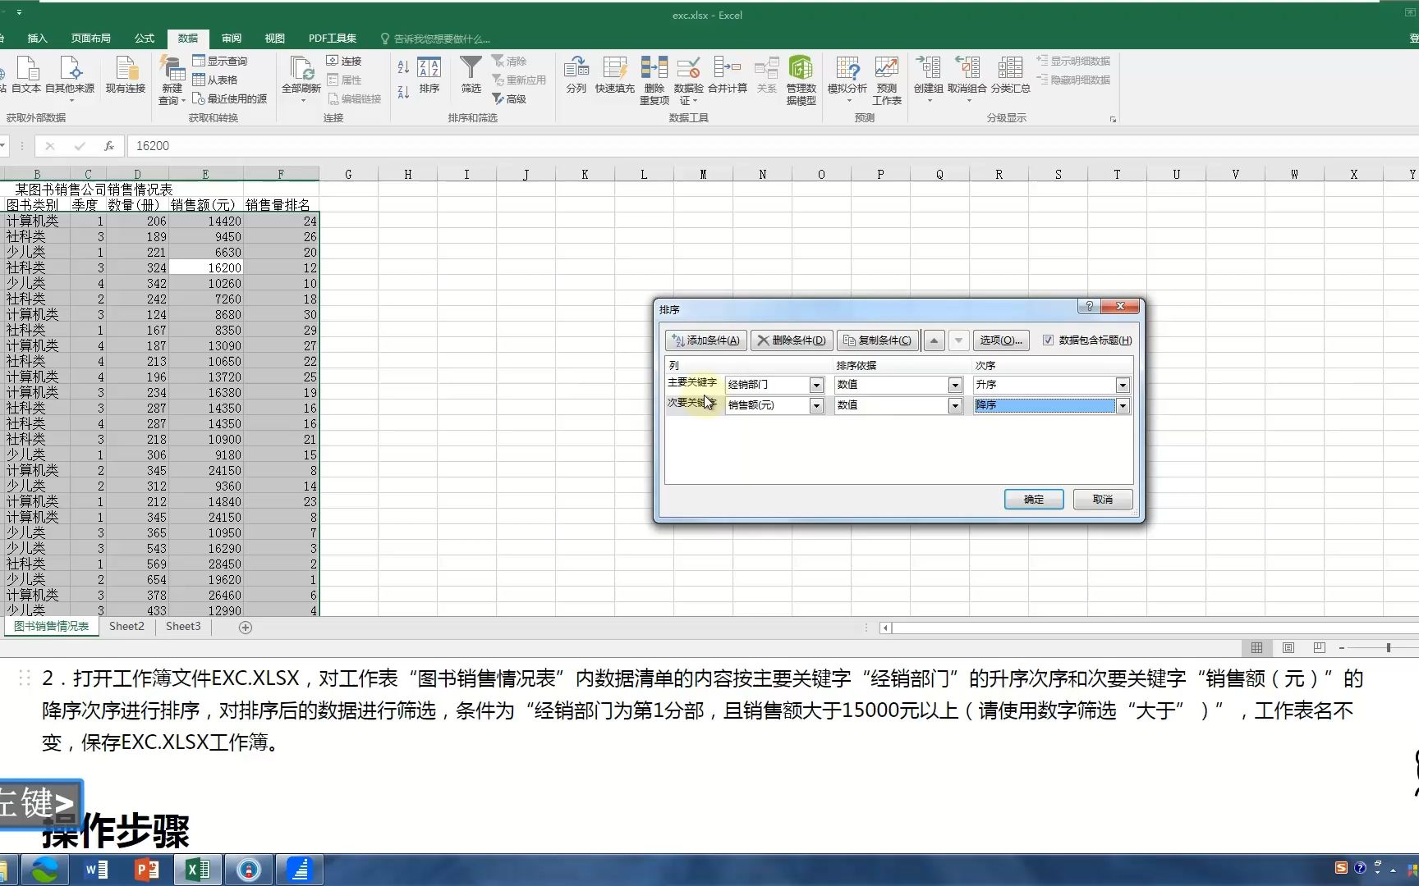
Task: Click the sort dialog help question button
Action: 1089,306
